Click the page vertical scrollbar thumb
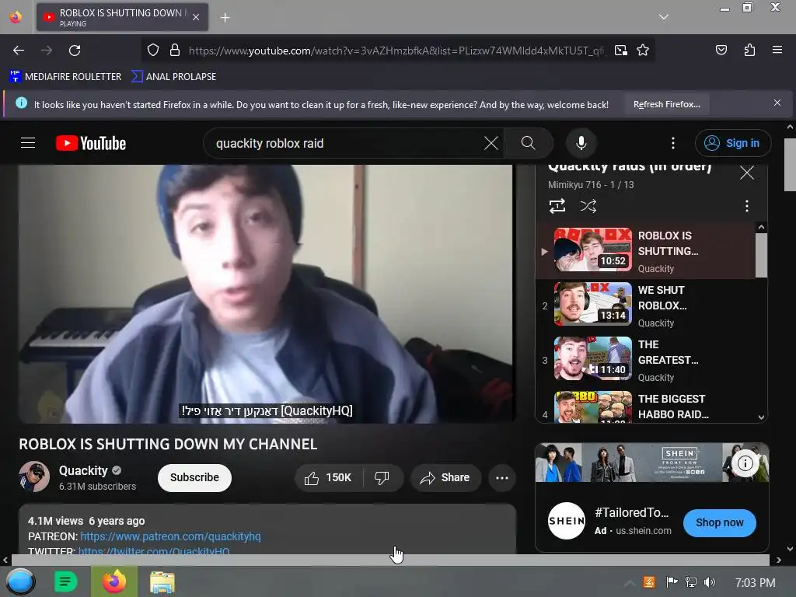The width and height of the screenshot is (796, 597). pos(790,163)
